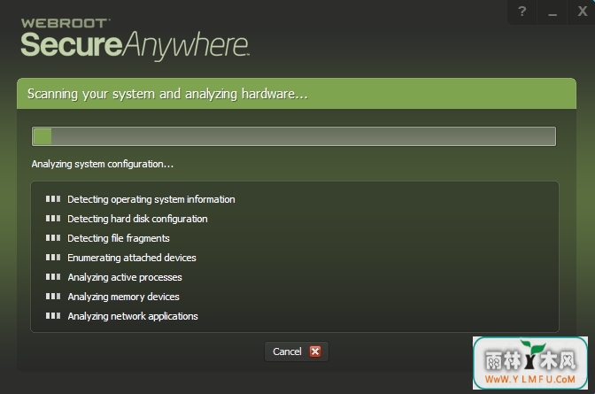Cancel the system scan
Image resolution: width=595 pixels, height=394 pixels.
[x=297, y=352]
